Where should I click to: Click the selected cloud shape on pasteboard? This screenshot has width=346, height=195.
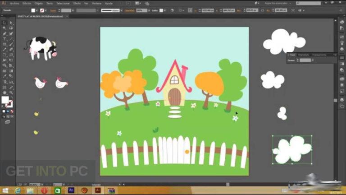tap(292, 150)
